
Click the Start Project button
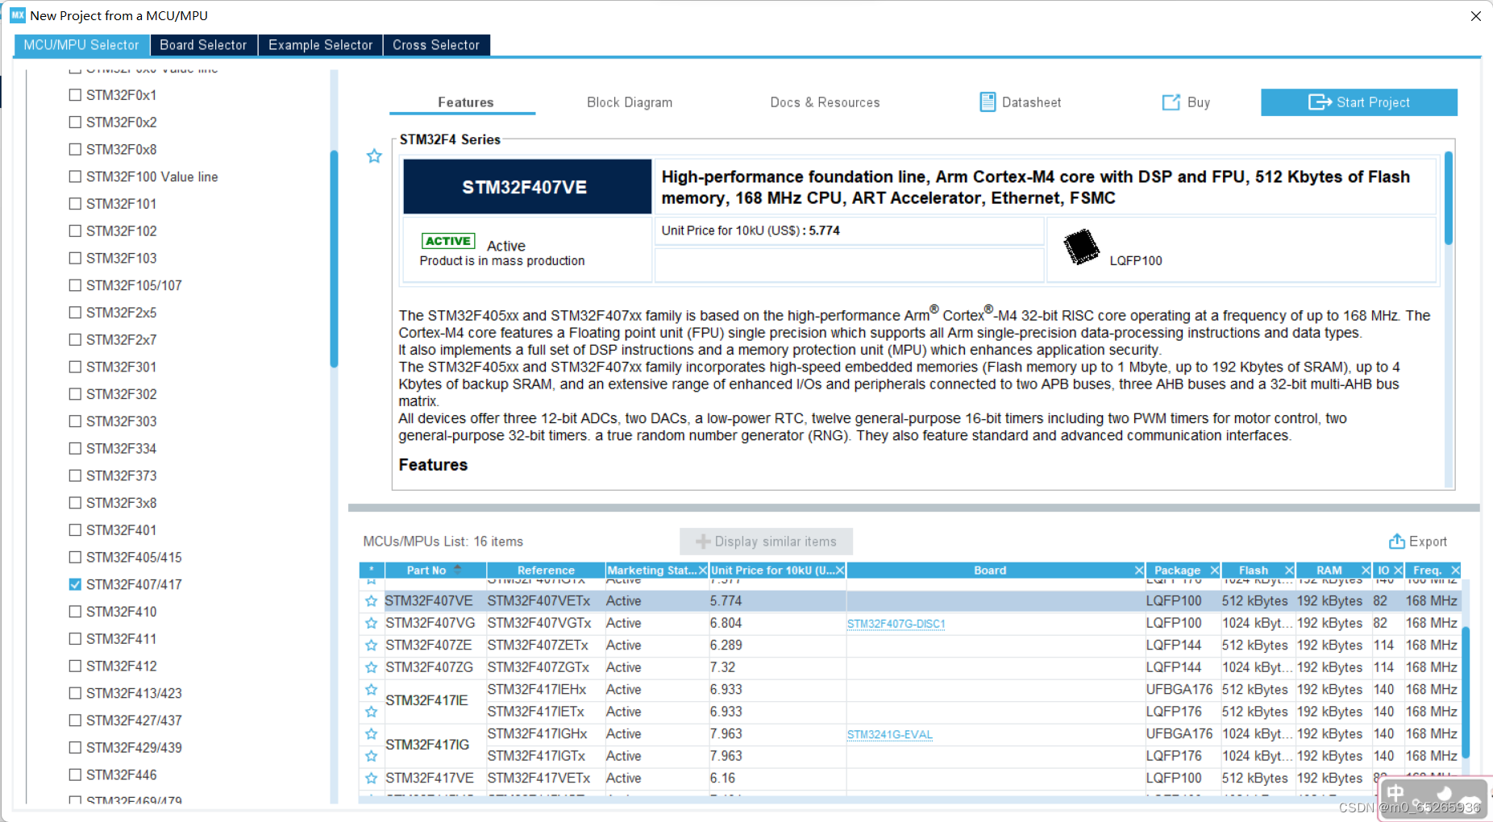coord(1358,102)
